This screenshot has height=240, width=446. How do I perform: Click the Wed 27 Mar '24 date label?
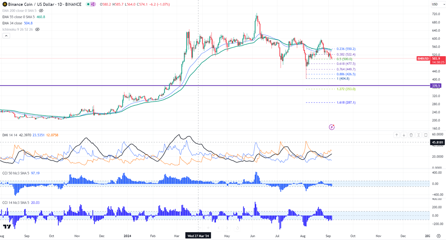point(198,236)
